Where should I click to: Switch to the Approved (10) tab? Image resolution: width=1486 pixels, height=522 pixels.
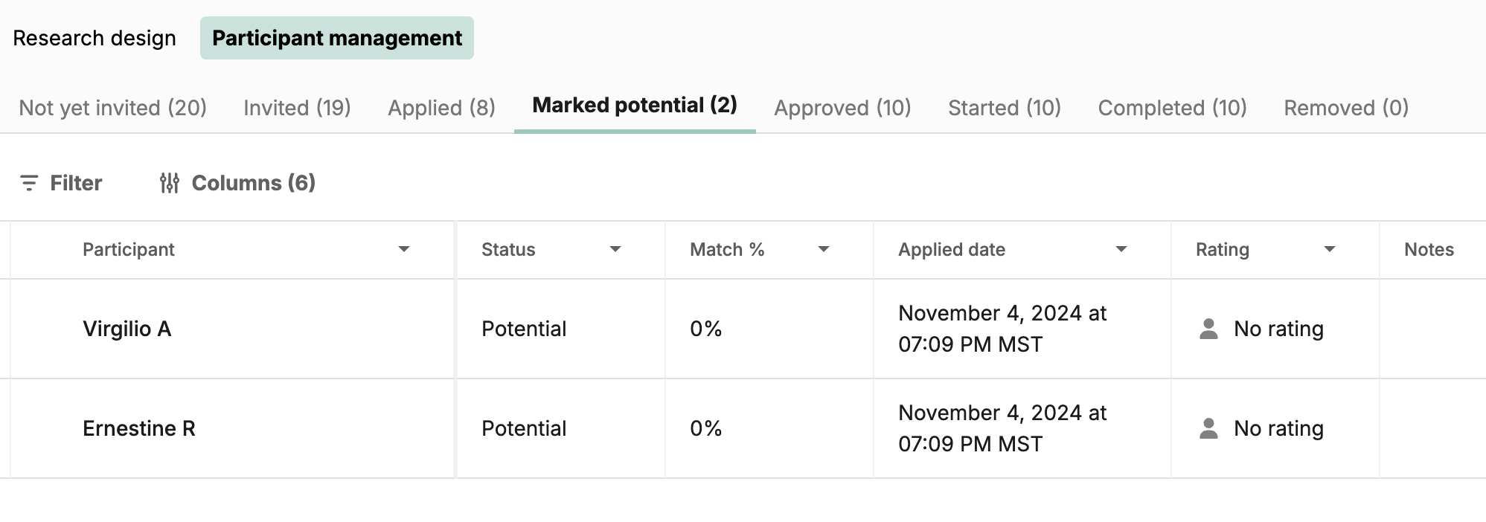(842, 108)
